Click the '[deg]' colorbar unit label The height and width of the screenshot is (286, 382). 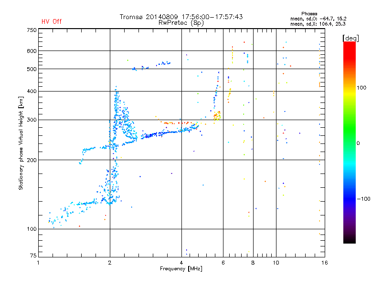coord(350,38)
